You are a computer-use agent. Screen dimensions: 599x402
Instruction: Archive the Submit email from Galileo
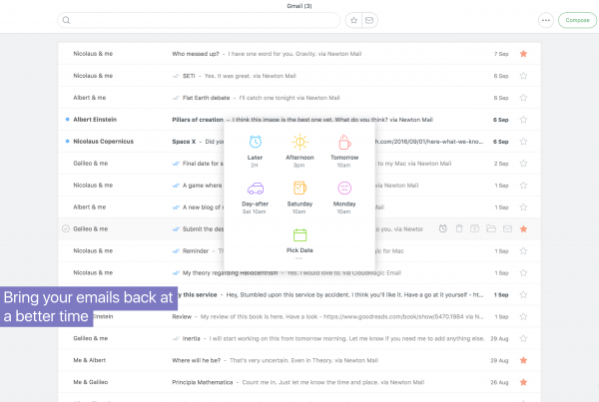pyautogui.click(x=474, y=228)
